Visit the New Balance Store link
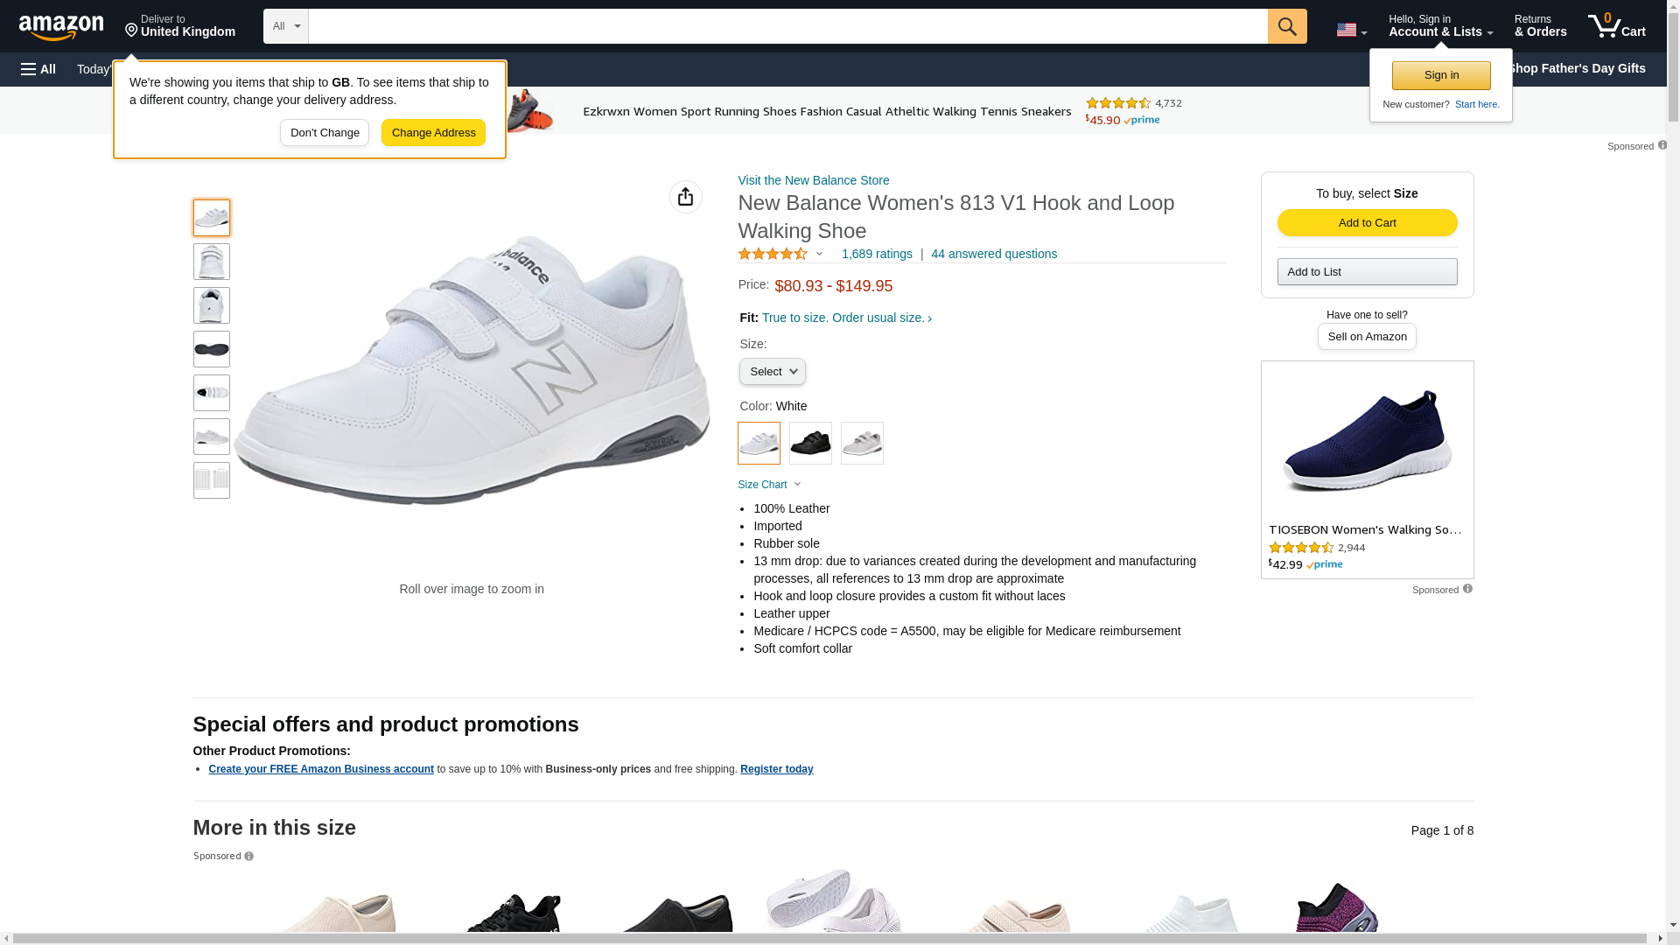Image resolution: width=1680 pixels, height=945 pixels. click(813, 180)
